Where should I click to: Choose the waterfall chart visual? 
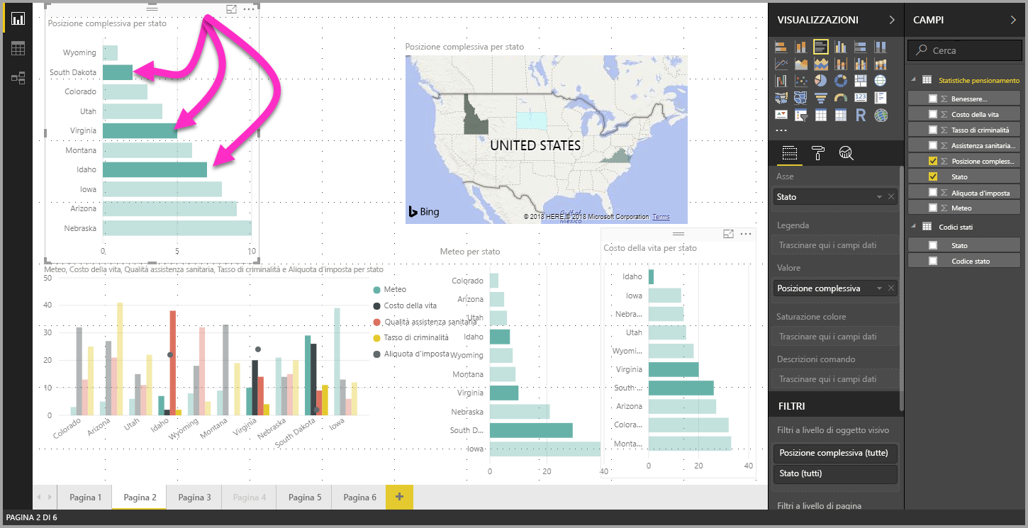tap(781, 81)
